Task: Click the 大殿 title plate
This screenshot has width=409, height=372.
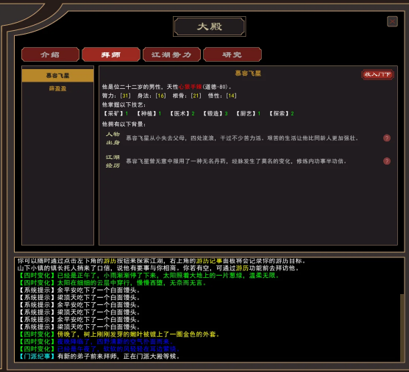Action: coord(210,26)
